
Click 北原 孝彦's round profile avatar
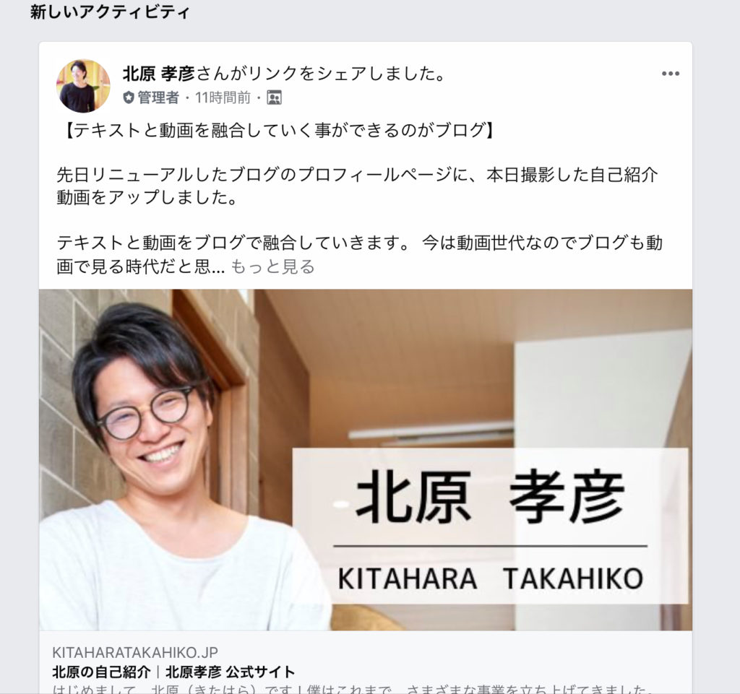[x=83, y=86]
